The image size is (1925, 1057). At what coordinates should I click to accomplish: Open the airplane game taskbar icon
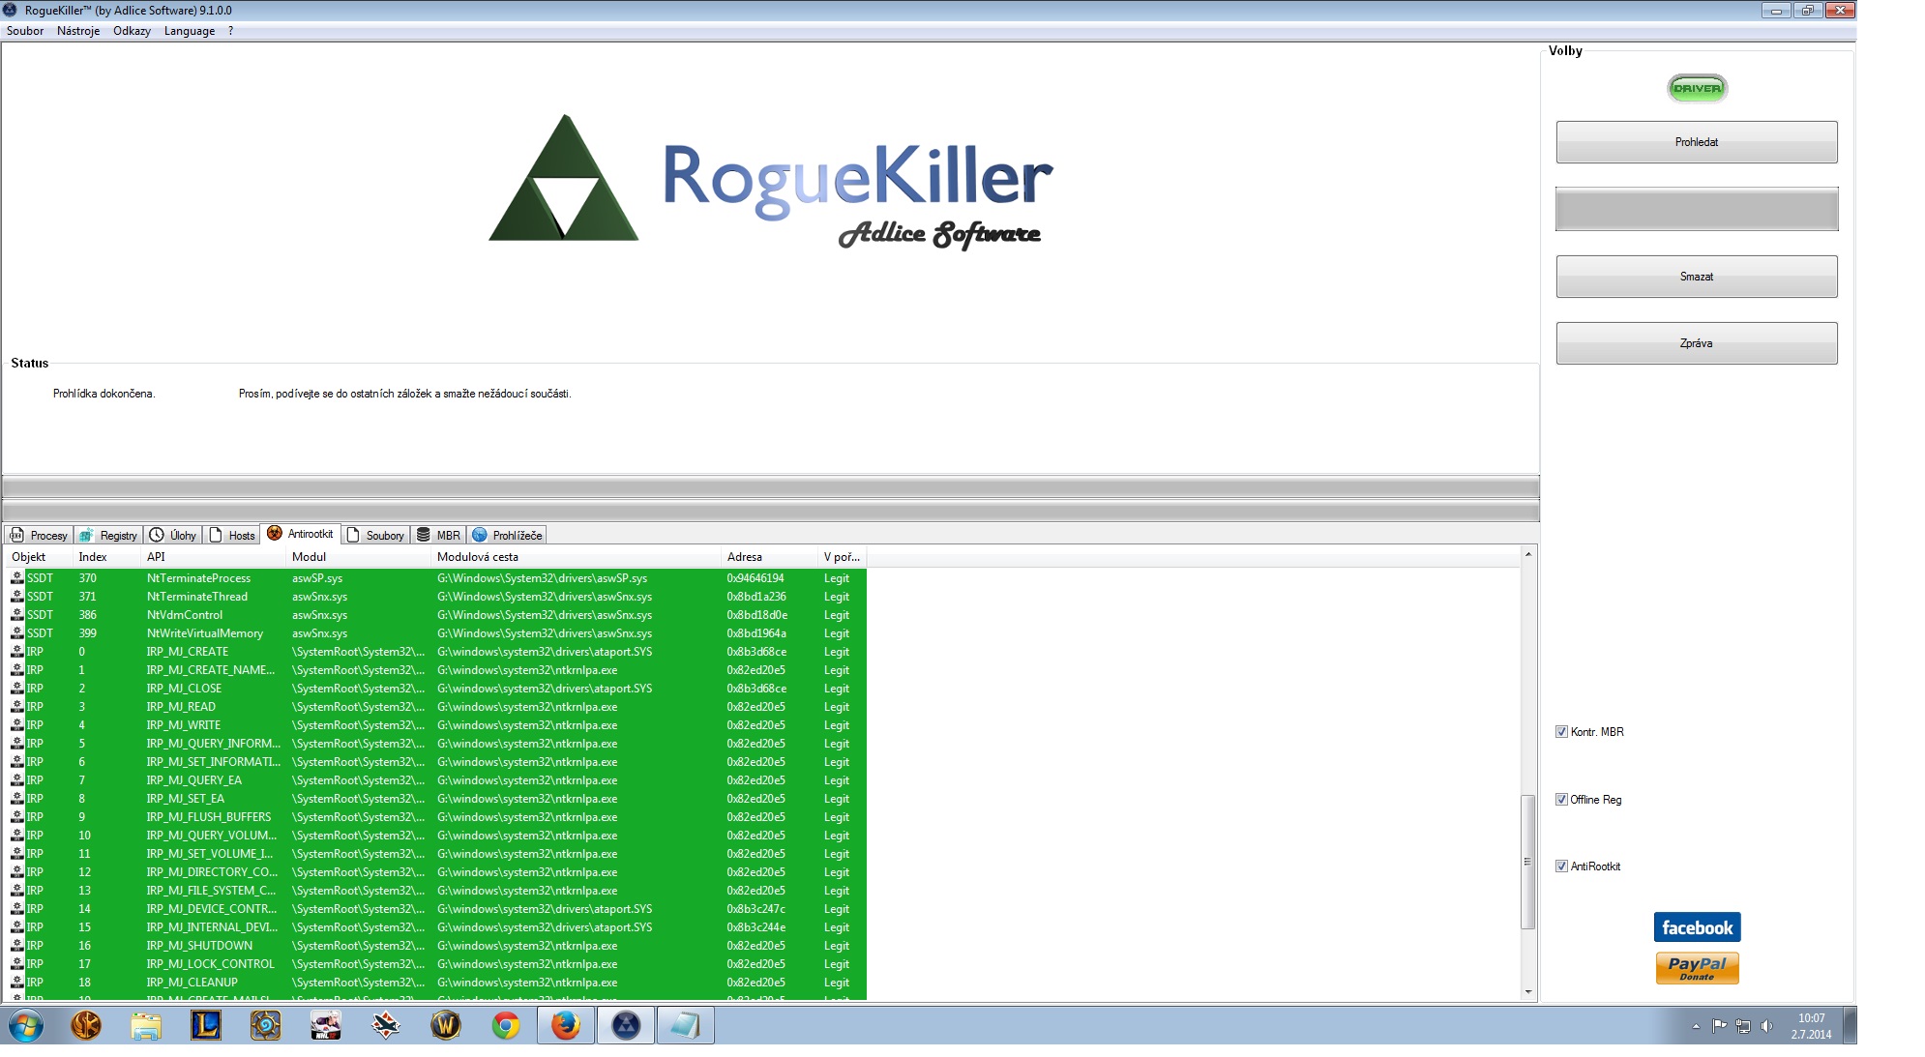[385, 1025]
